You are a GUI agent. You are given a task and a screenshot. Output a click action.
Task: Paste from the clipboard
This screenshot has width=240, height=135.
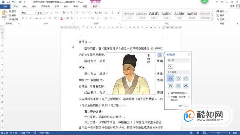[4, 15]
